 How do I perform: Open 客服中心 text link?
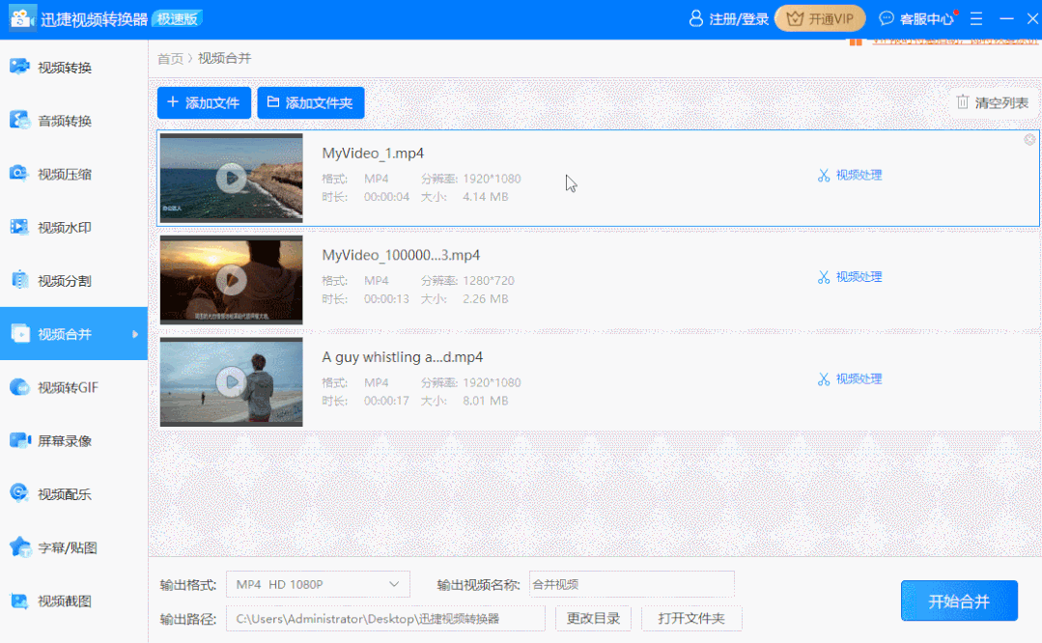(x=926, y=19)
